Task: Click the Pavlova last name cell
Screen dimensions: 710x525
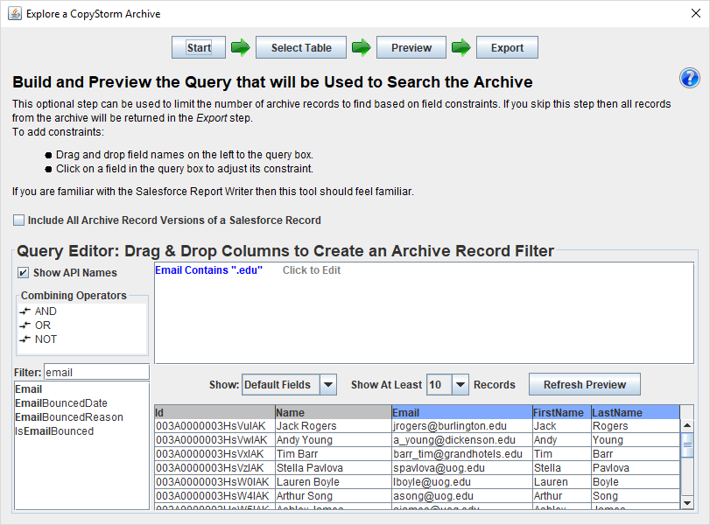Action: 636,468
